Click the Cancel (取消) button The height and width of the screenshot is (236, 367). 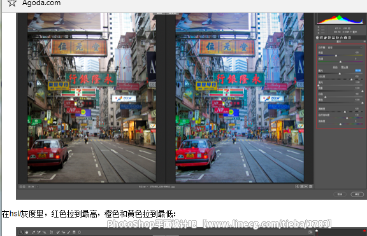point(340,194)
